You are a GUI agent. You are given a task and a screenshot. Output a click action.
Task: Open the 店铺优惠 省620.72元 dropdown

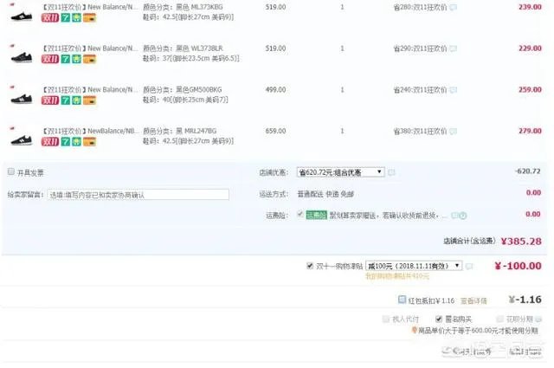tap(339, 172)
